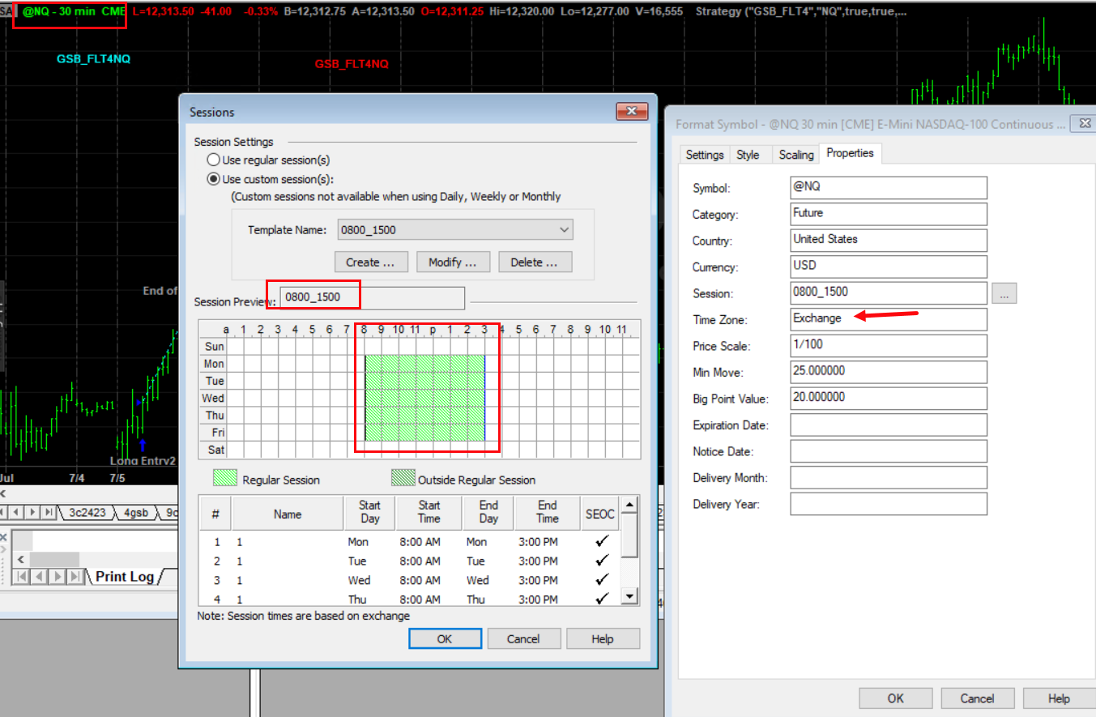1096x717 pixels.
Task: Open the Style tab in Format Symbol
Action: click(x=748, y=154)
